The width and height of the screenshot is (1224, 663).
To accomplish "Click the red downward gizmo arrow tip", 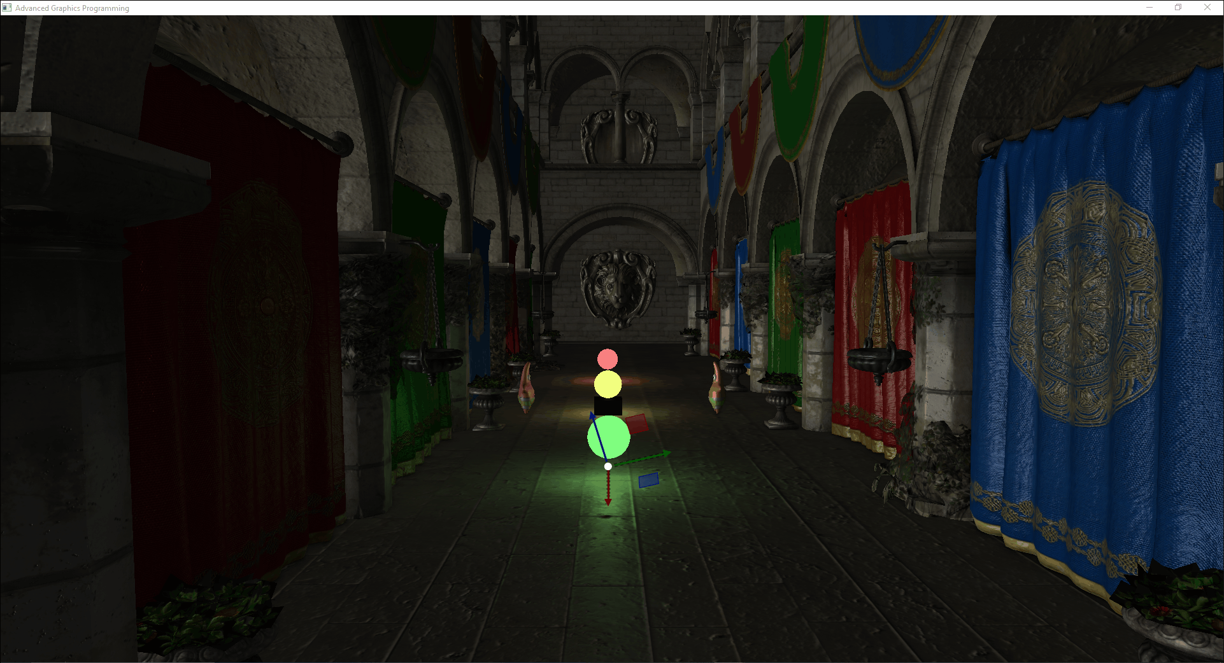I will (x=608, y=502).
